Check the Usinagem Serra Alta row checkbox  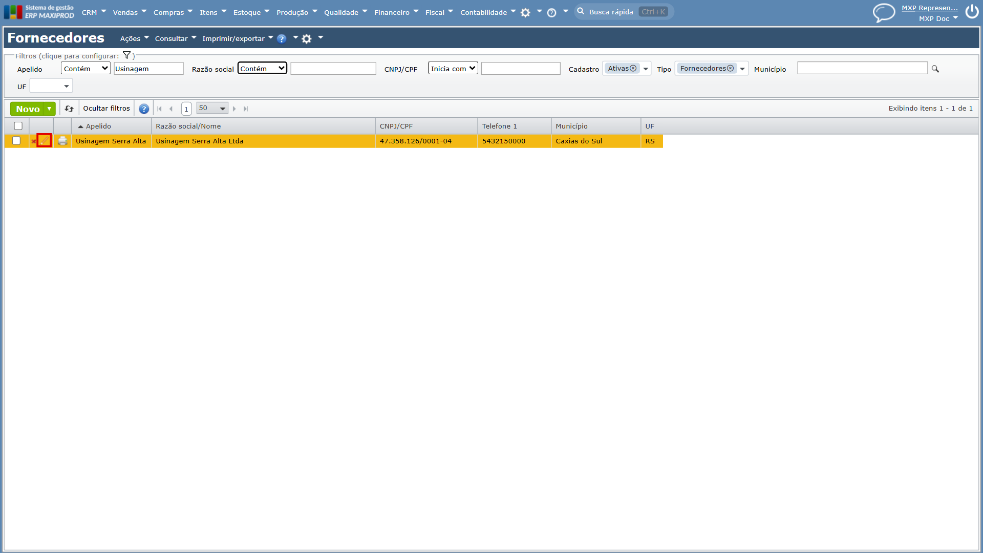point(16,141)
